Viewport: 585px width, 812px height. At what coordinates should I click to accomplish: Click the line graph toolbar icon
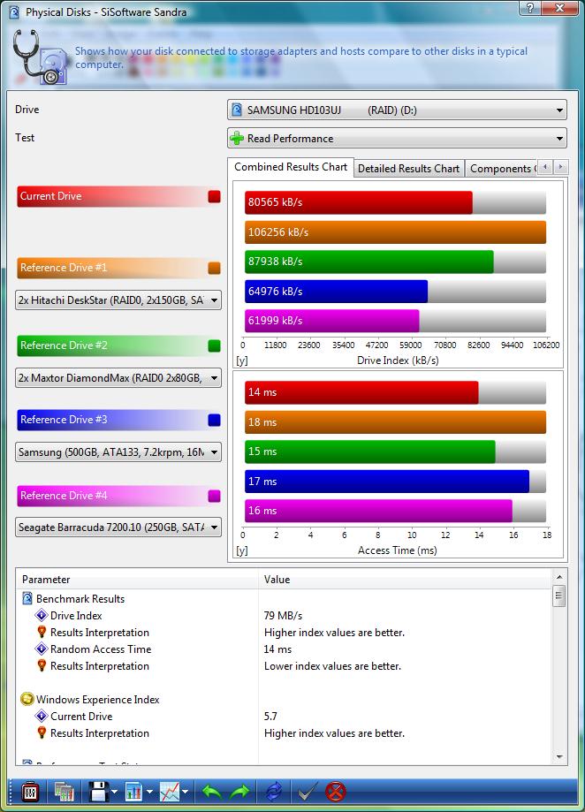(170, 792)
